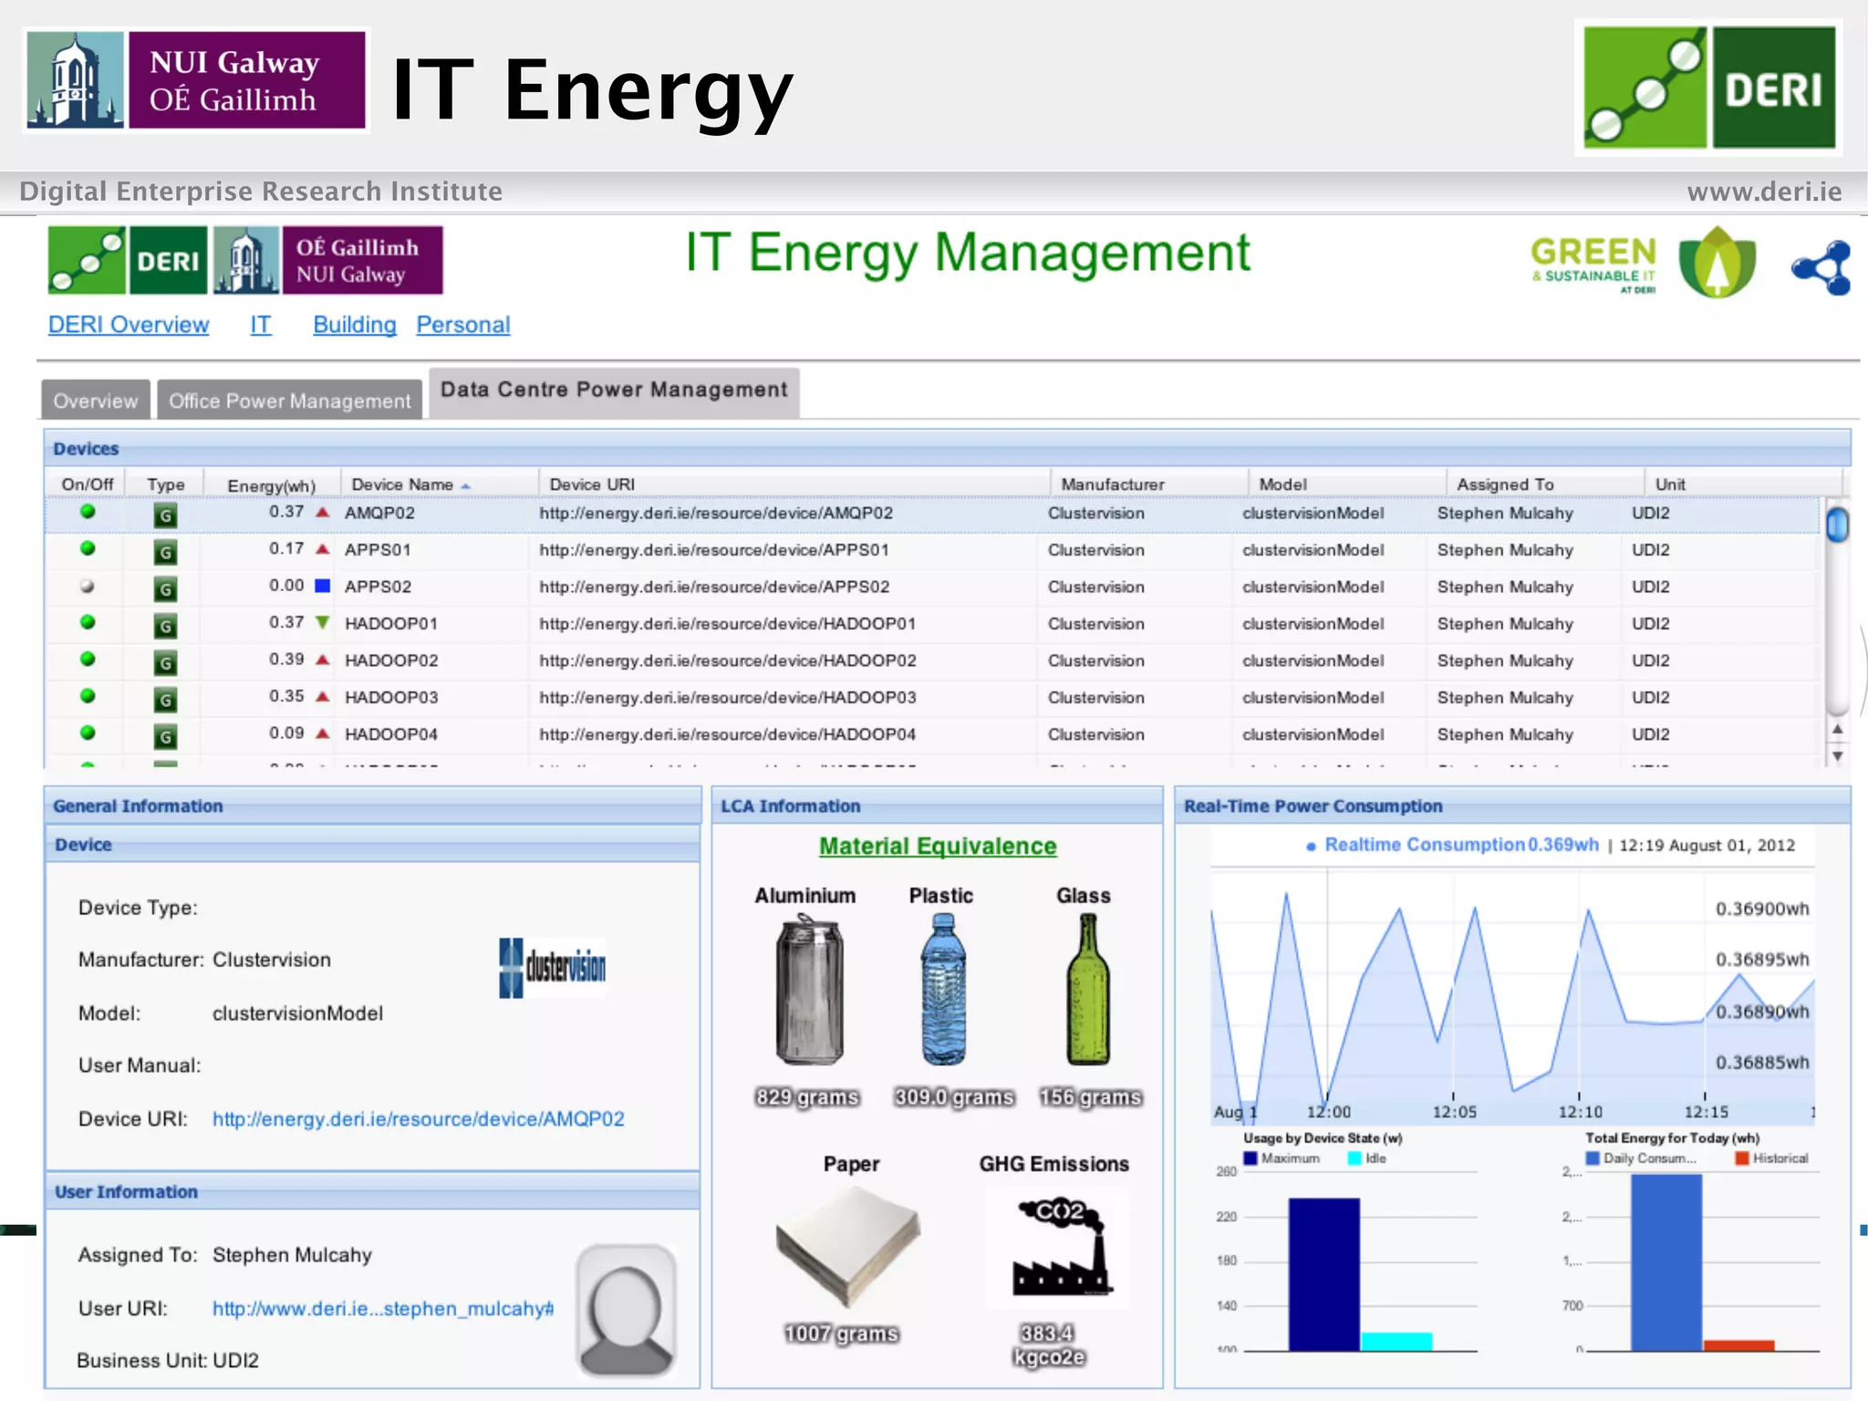Sort by the Model column header
The width and height of the screenshot is (1868, 1401).
point(1346,484)
